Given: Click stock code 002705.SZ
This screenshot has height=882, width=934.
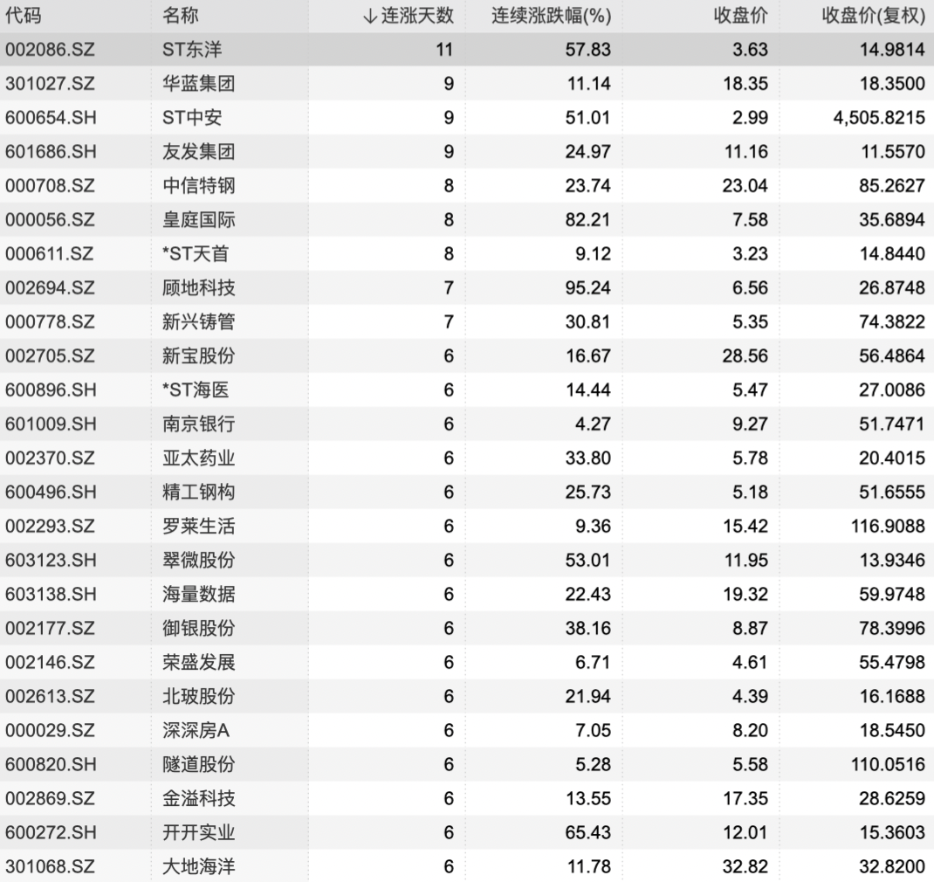Looking at the screenshot, I should coord(50,355).
